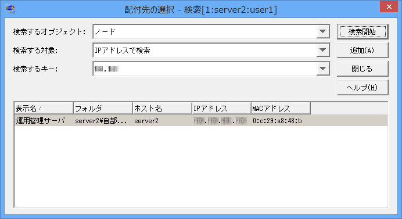Screen dimensions: 402x219
Task: Open the 検索するオブジェクト dropdown arrow
Action: [323, 31]
